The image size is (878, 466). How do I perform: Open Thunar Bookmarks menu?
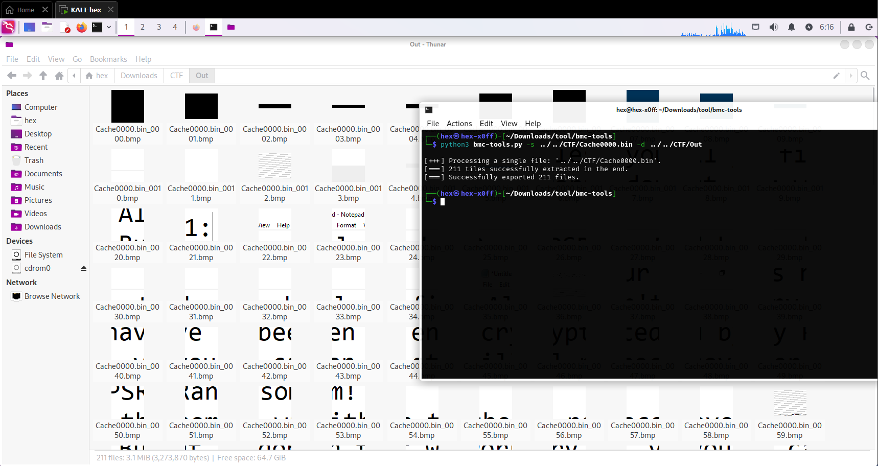tap(108, 59)
